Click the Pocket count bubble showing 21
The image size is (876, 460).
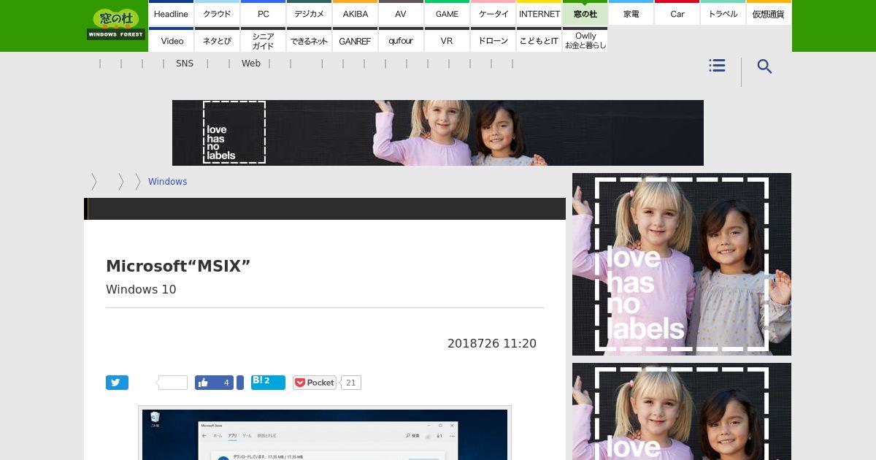click(x=351, y=383)
